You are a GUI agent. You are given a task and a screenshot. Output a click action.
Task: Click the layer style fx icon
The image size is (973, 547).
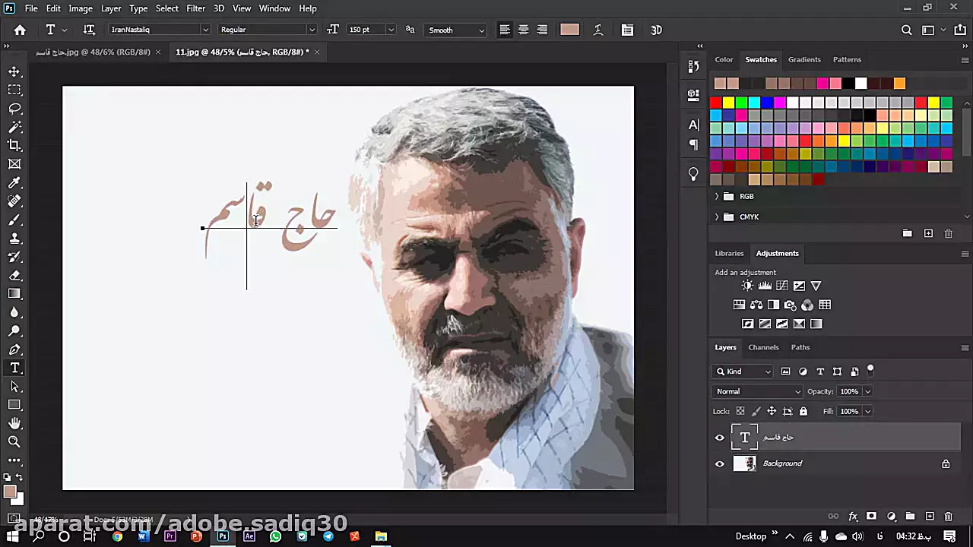[853, 517]
